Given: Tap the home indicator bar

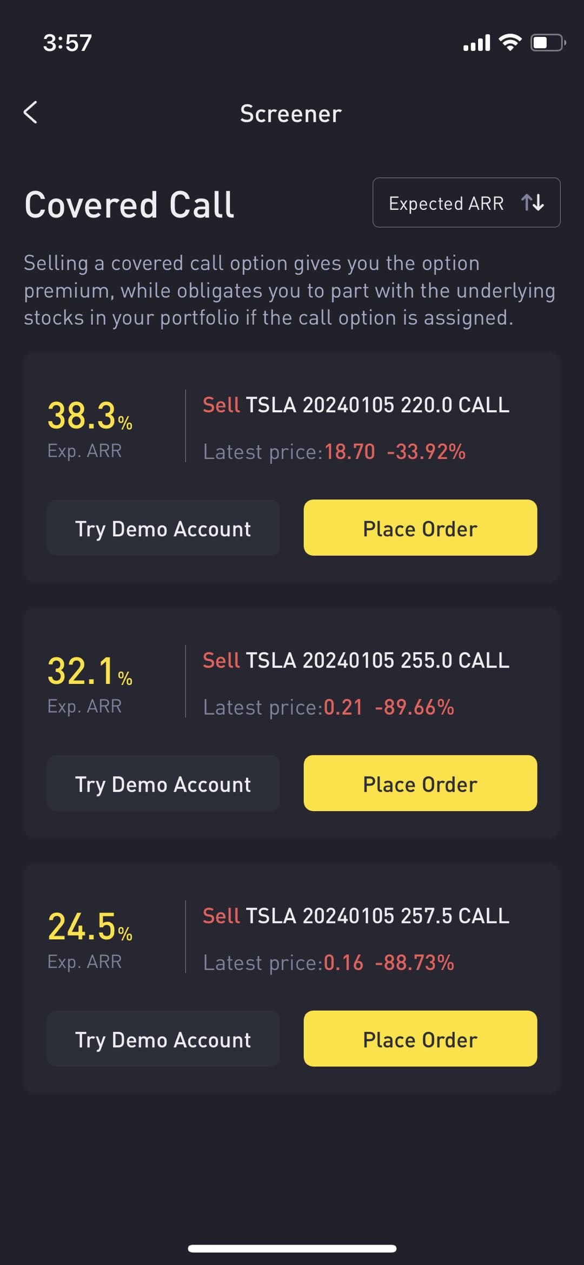Looking at the screenshot, I should tap(292, 1248).
